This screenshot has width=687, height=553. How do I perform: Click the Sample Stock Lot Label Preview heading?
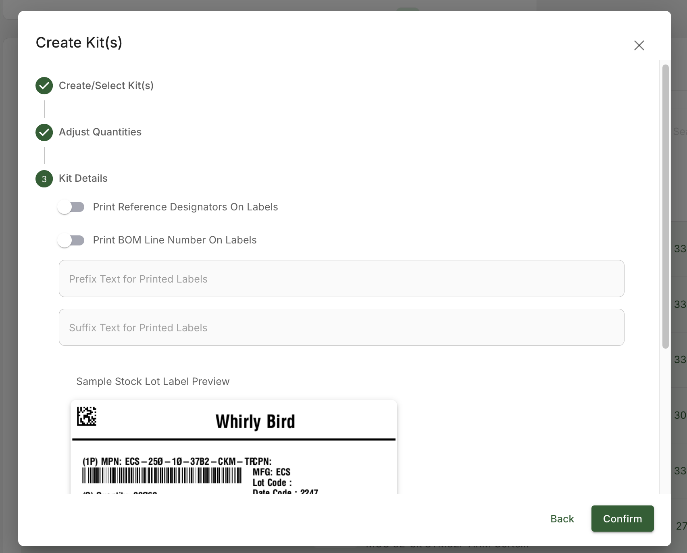point(153,381)
